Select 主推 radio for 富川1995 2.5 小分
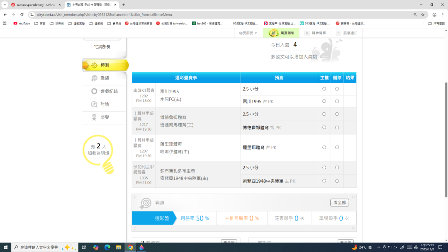Image resolution: width=448 pixels, height=252 pixels. point(324,89)
